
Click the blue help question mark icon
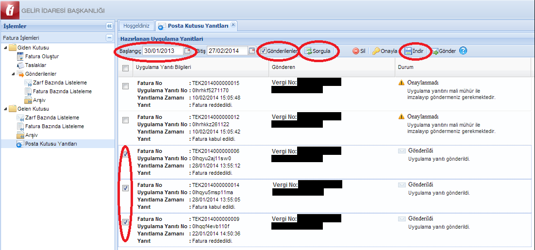click(463, 51)
